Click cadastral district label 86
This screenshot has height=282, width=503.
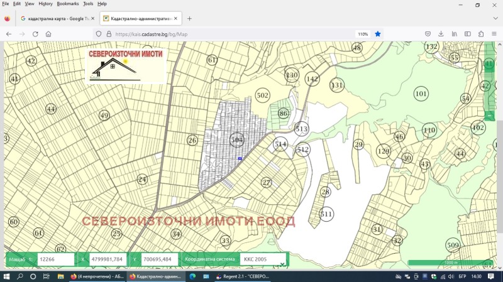pos(283,114)
